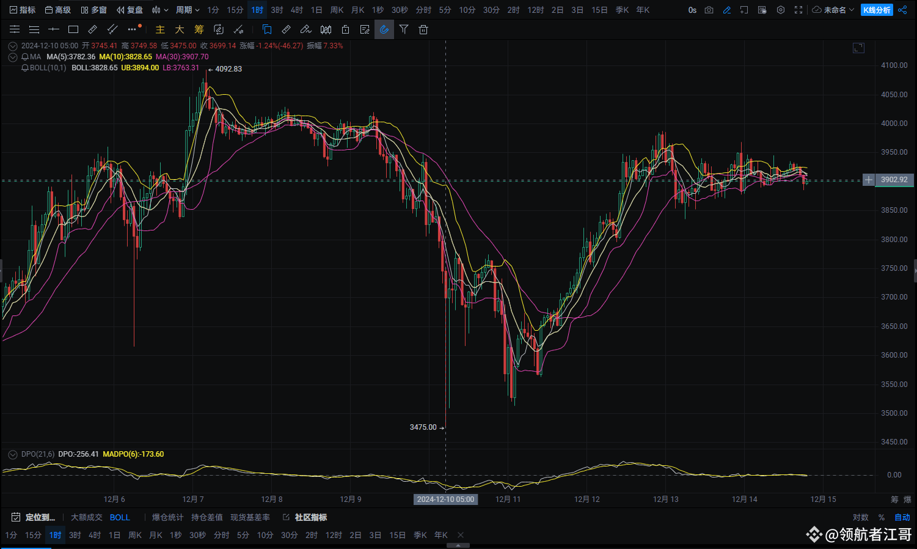The height and width of the screenshot is (549, 917).
Task: Switch to the 4时 timeframe tab
Action: point(296,10)
